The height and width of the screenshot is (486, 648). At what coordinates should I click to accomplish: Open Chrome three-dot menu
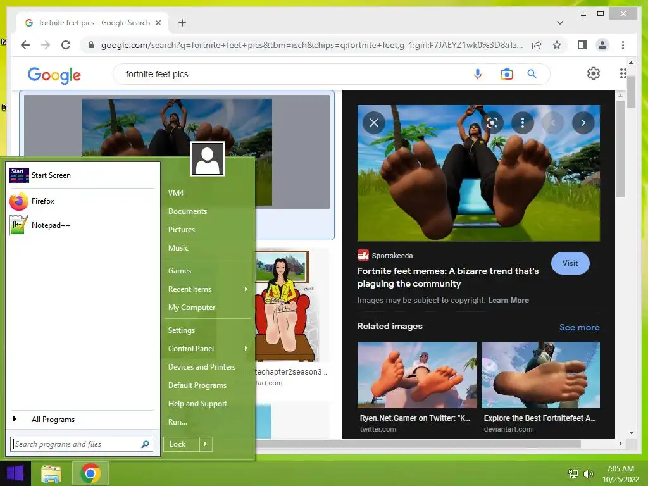pos(623,45)
